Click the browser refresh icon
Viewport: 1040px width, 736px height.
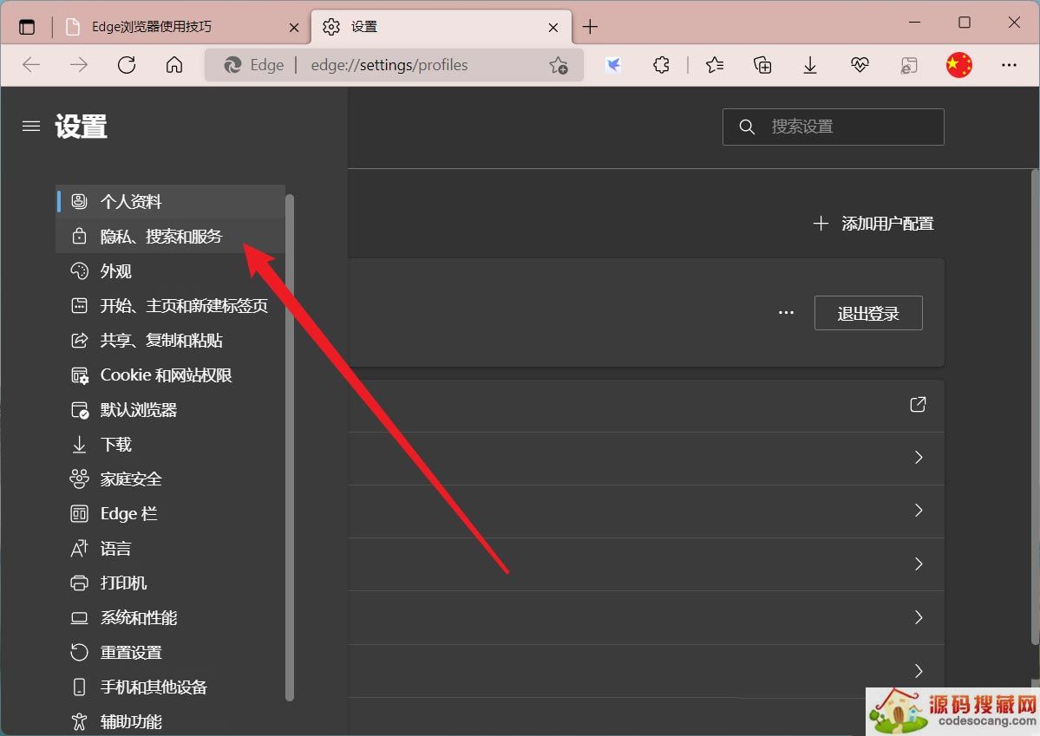pos(127,65)
